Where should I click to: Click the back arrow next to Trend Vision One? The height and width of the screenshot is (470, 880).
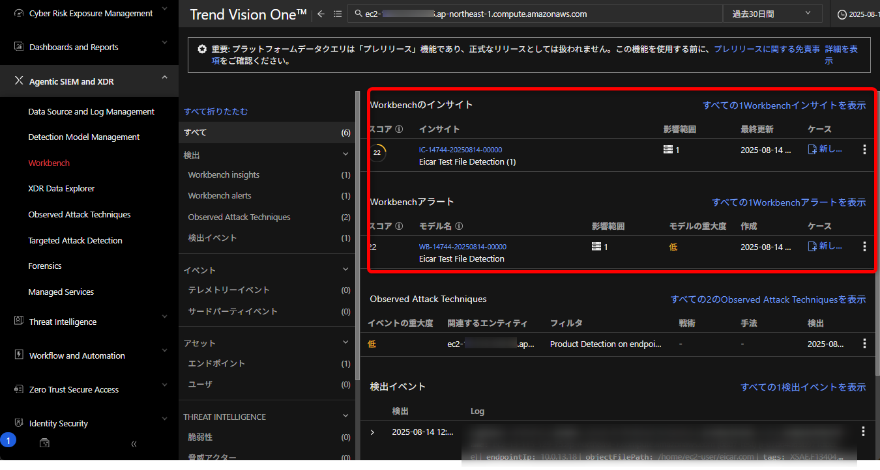point(321,14)
